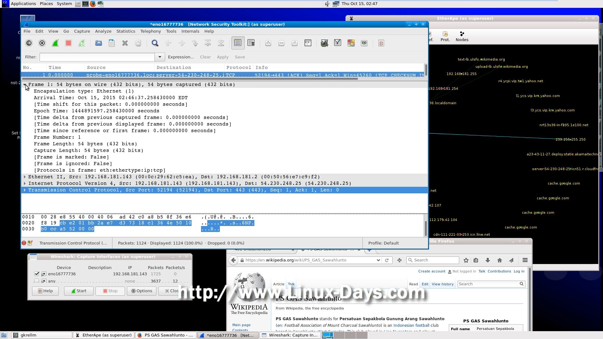Save this capture file icon
Screen dimensions: 603x339
pyautogui.click(x=112, y=43)
